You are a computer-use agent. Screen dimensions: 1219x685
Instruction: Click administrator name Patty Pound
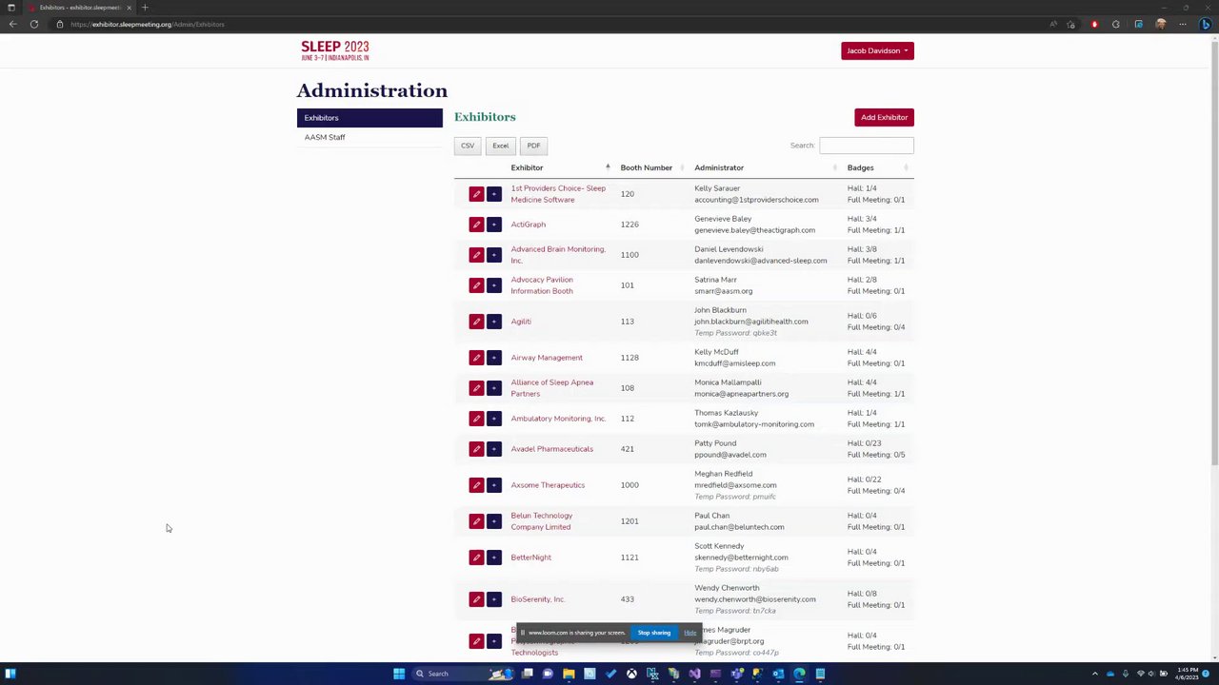coord(715,443)
